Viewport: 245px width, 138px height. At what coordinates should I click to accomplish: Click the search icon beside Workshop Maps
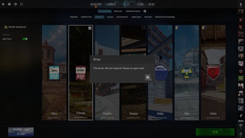point(145,11)
